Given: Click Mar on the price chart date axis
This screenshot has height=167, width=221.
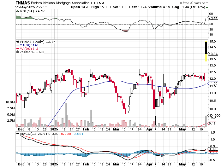Looking at the screenshot, I should (x=116, y=129).
